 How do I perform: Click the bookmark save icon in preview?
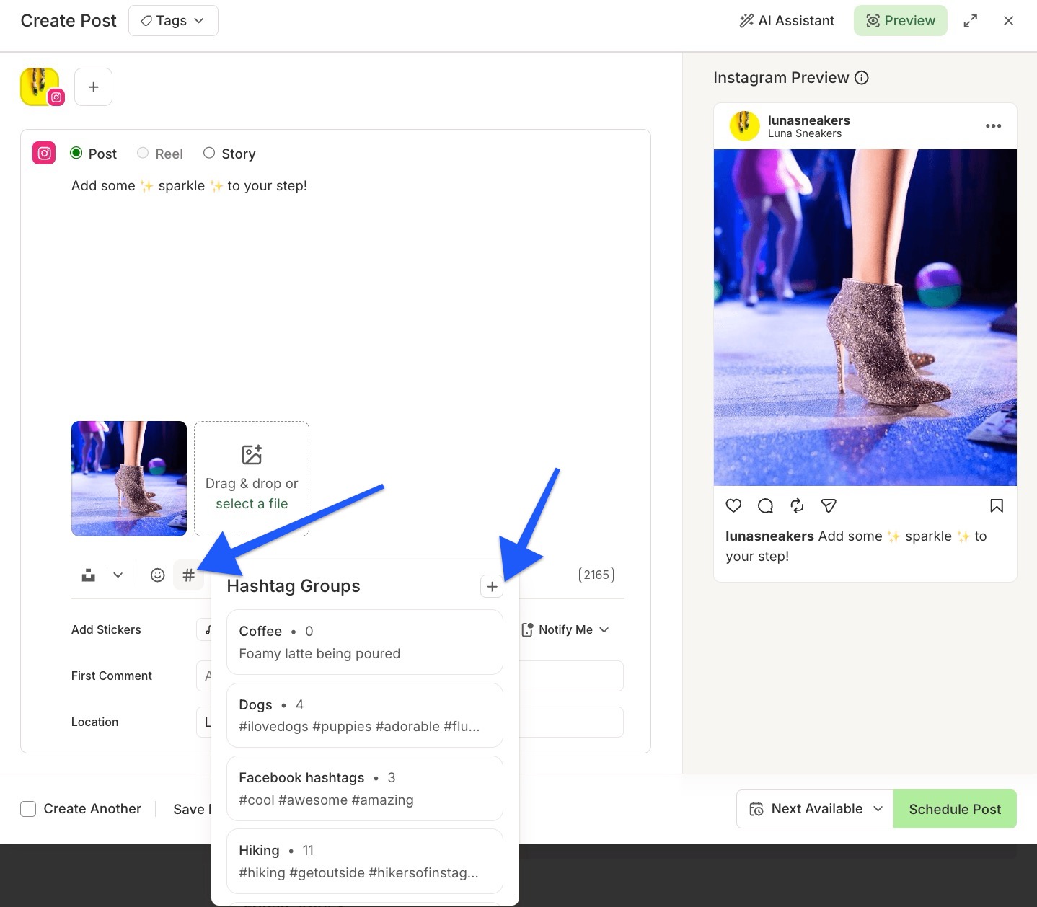(997, 506)
